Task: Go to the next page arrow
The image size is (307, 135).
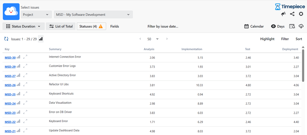Action: point(167,39)
